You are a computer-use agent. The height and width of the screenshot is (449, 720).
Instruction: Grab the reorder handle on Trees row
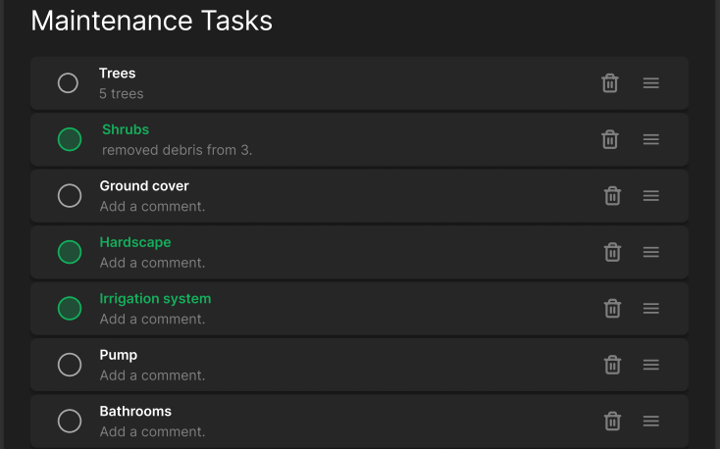(x=651, y=83)
